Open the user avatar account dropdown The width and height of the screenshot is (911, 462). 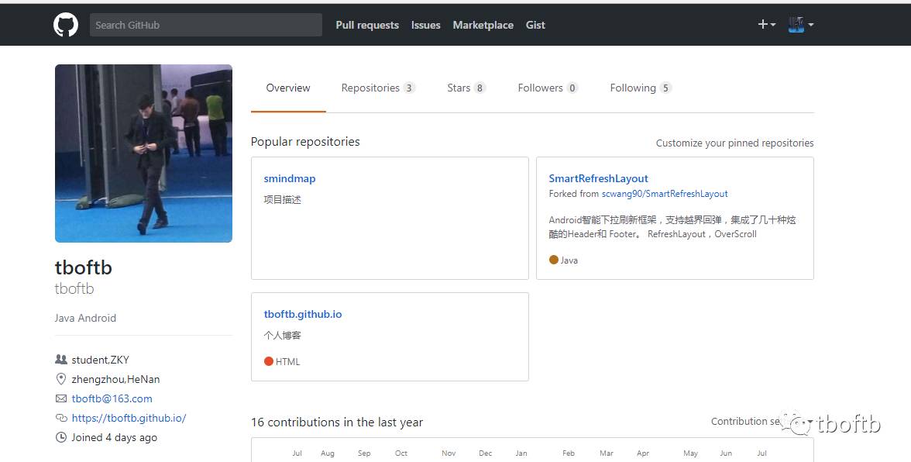pyautogui.click(x=801, y=24)
